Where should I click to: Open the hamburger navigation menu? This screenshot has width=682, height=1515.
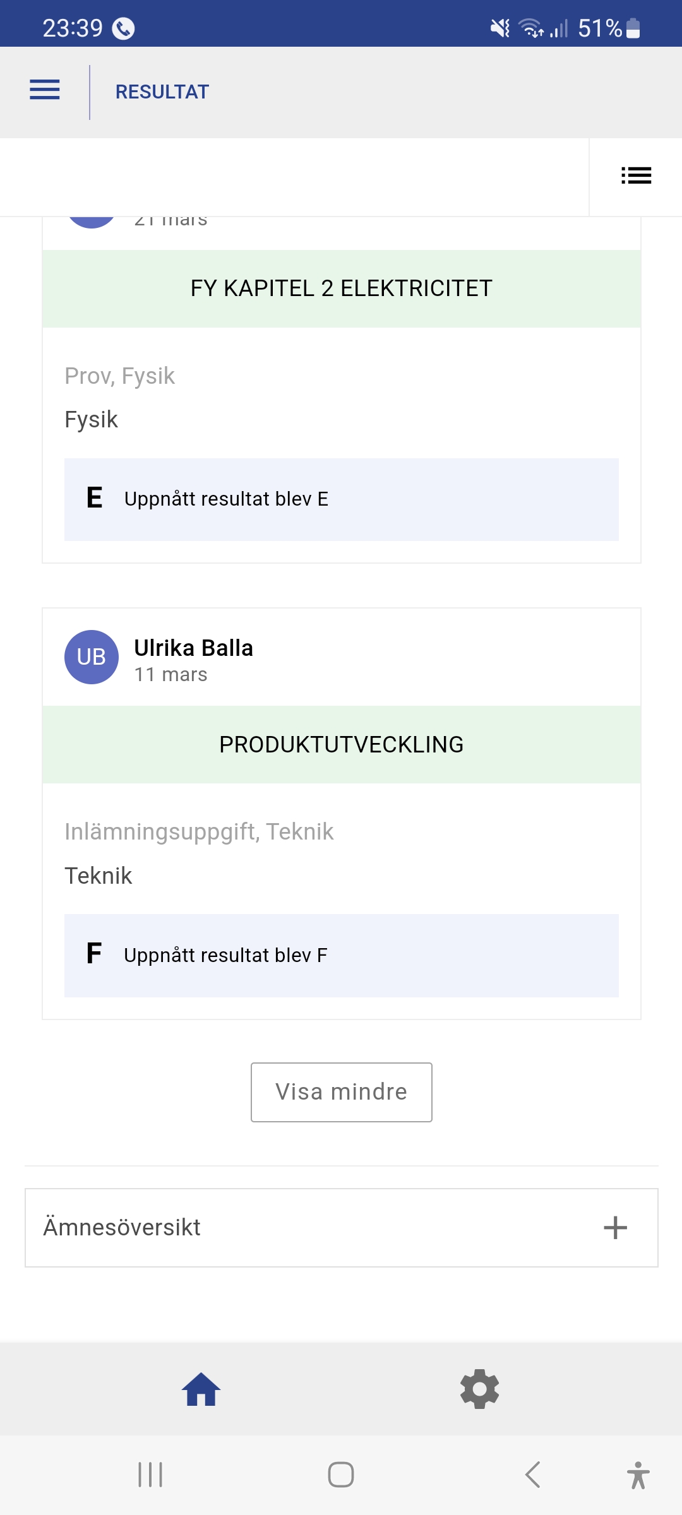[x=45, y=90]
